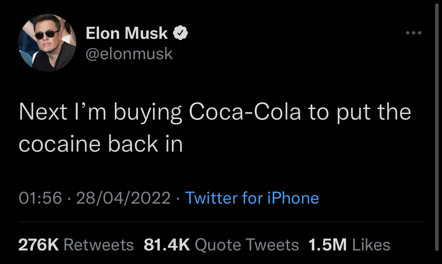The image size is (442, 264).
Task: Click the words back in ending the tweet
Action: coord(145,144)
